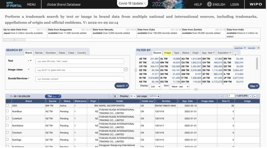This screenshot has height=148, width=267.
Task: Click the Image class input field
Action: point(80,70)
